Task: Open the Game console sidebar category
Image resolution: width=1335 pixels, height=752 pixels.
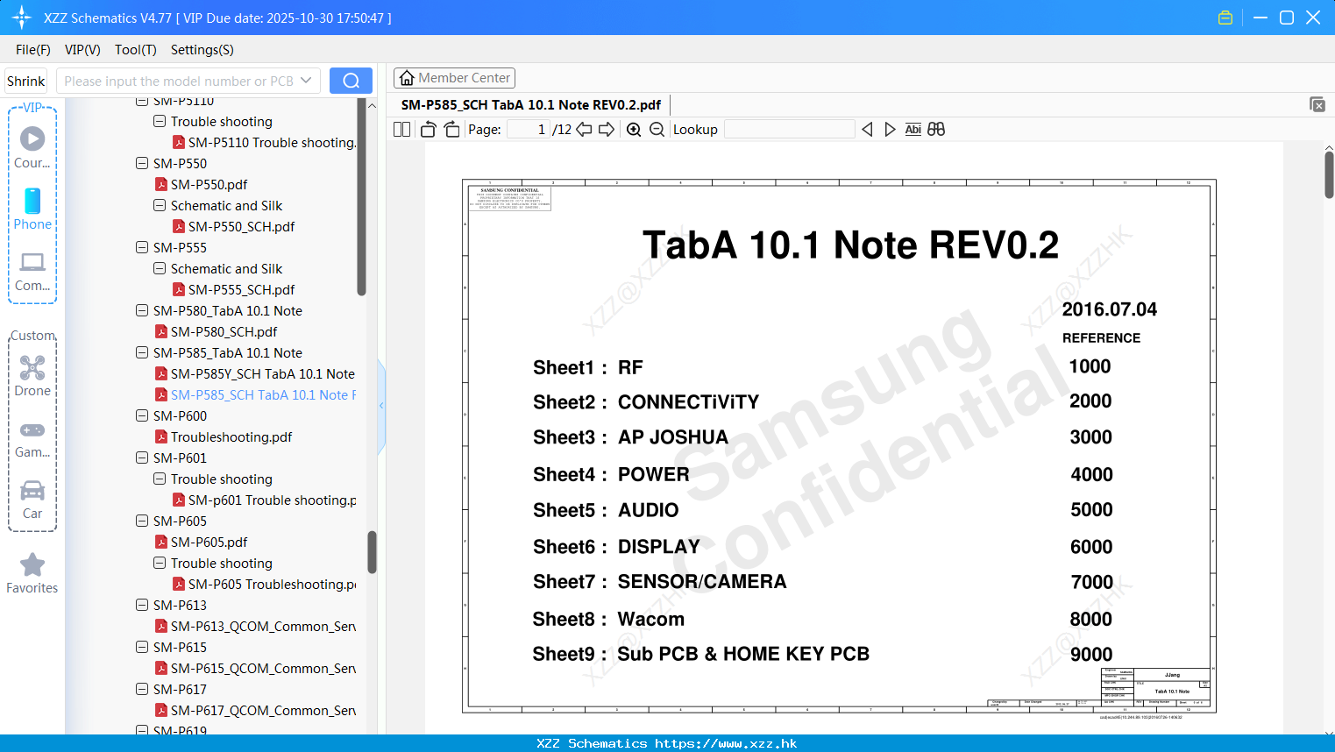Action: point(32,439)
